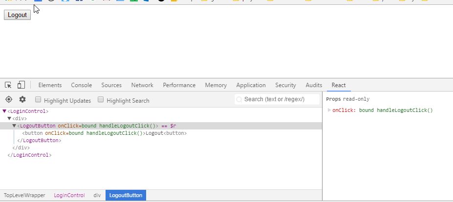
Task: Click the Props heading in side panel
Action: click(x=333, y=99)
